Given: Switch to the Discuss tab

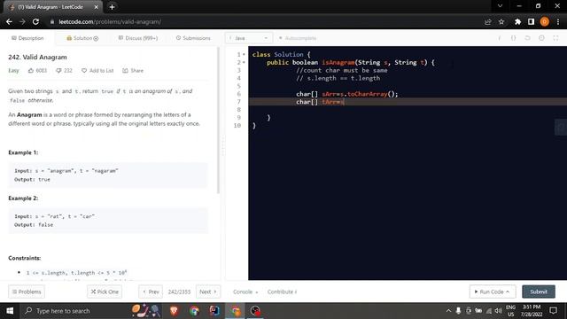Looking at the screenshot, I should click(138, 38).
